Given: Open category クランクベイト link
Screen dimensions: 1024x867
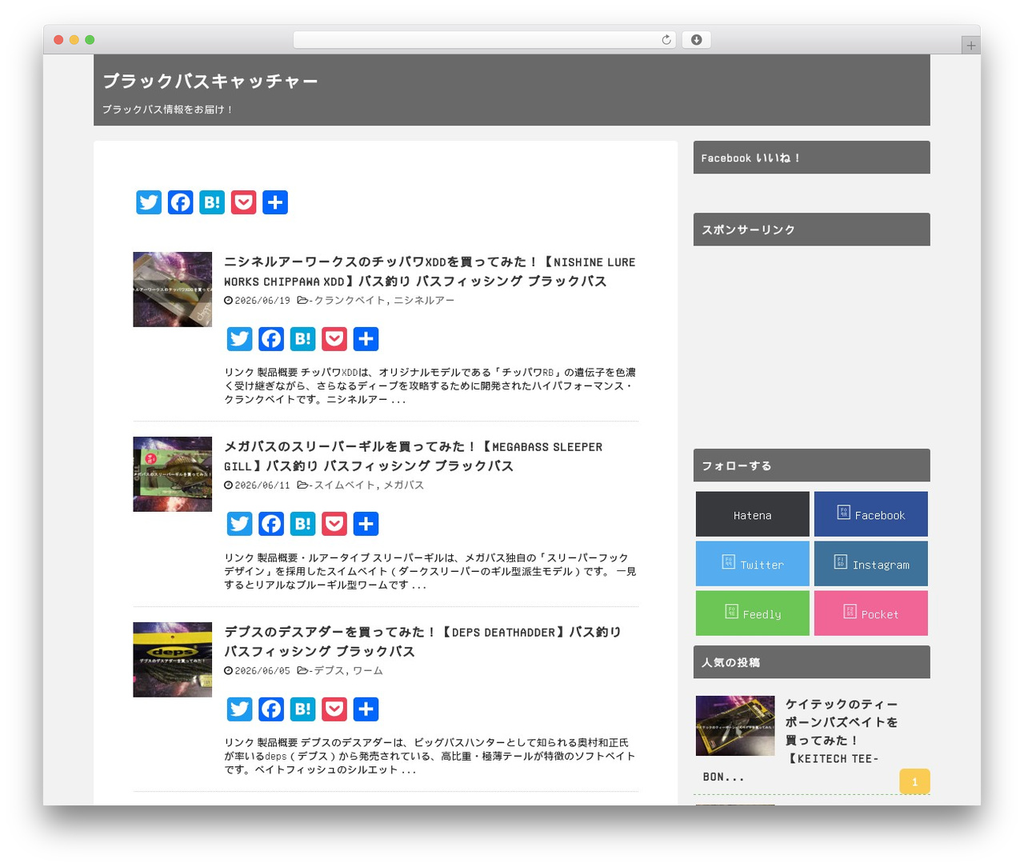Looking at the screenshot, I should click(350, 301).
